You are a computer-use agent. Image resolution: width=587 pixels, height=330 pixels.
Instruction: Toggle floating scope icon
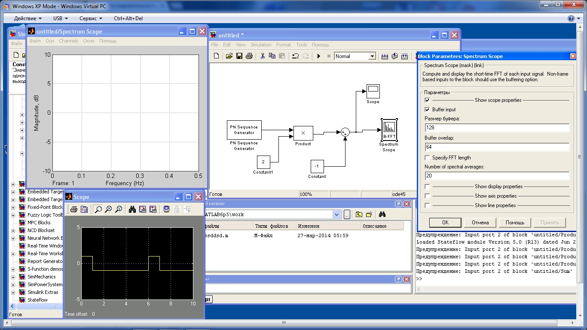(x=166, y=209)
